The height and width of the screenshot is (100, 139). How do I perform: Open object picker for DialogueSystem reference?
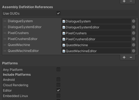pyautogui.click(x=134, y=21)
